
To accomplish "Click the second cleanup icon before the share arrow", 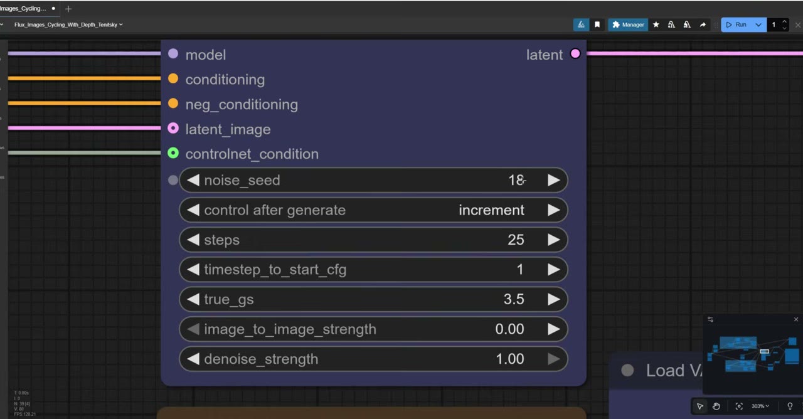I will click(x=687, y=24).
